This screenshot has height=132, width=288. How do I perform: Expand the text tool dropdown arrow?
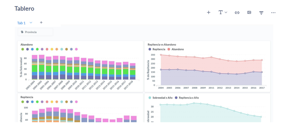tap(226, 12)
